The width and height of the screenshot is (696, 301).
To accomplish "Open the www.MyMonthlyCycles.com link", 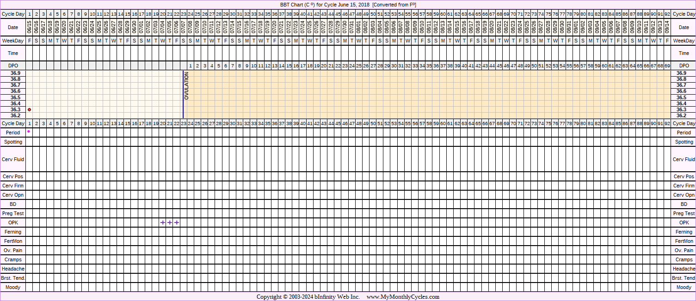I will tap(403, 297).
